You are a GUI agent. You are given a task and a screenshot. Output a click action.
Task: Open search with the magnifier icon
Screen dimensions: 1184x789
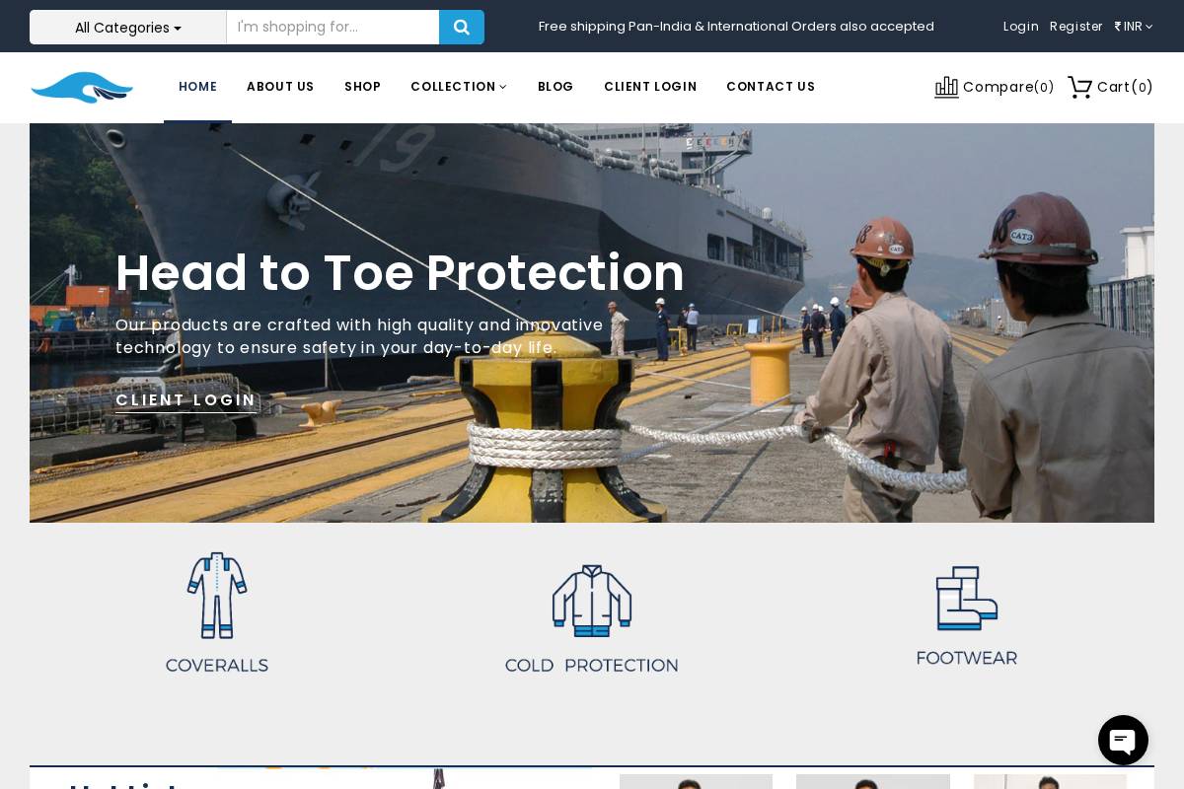(x=461, y=27)
